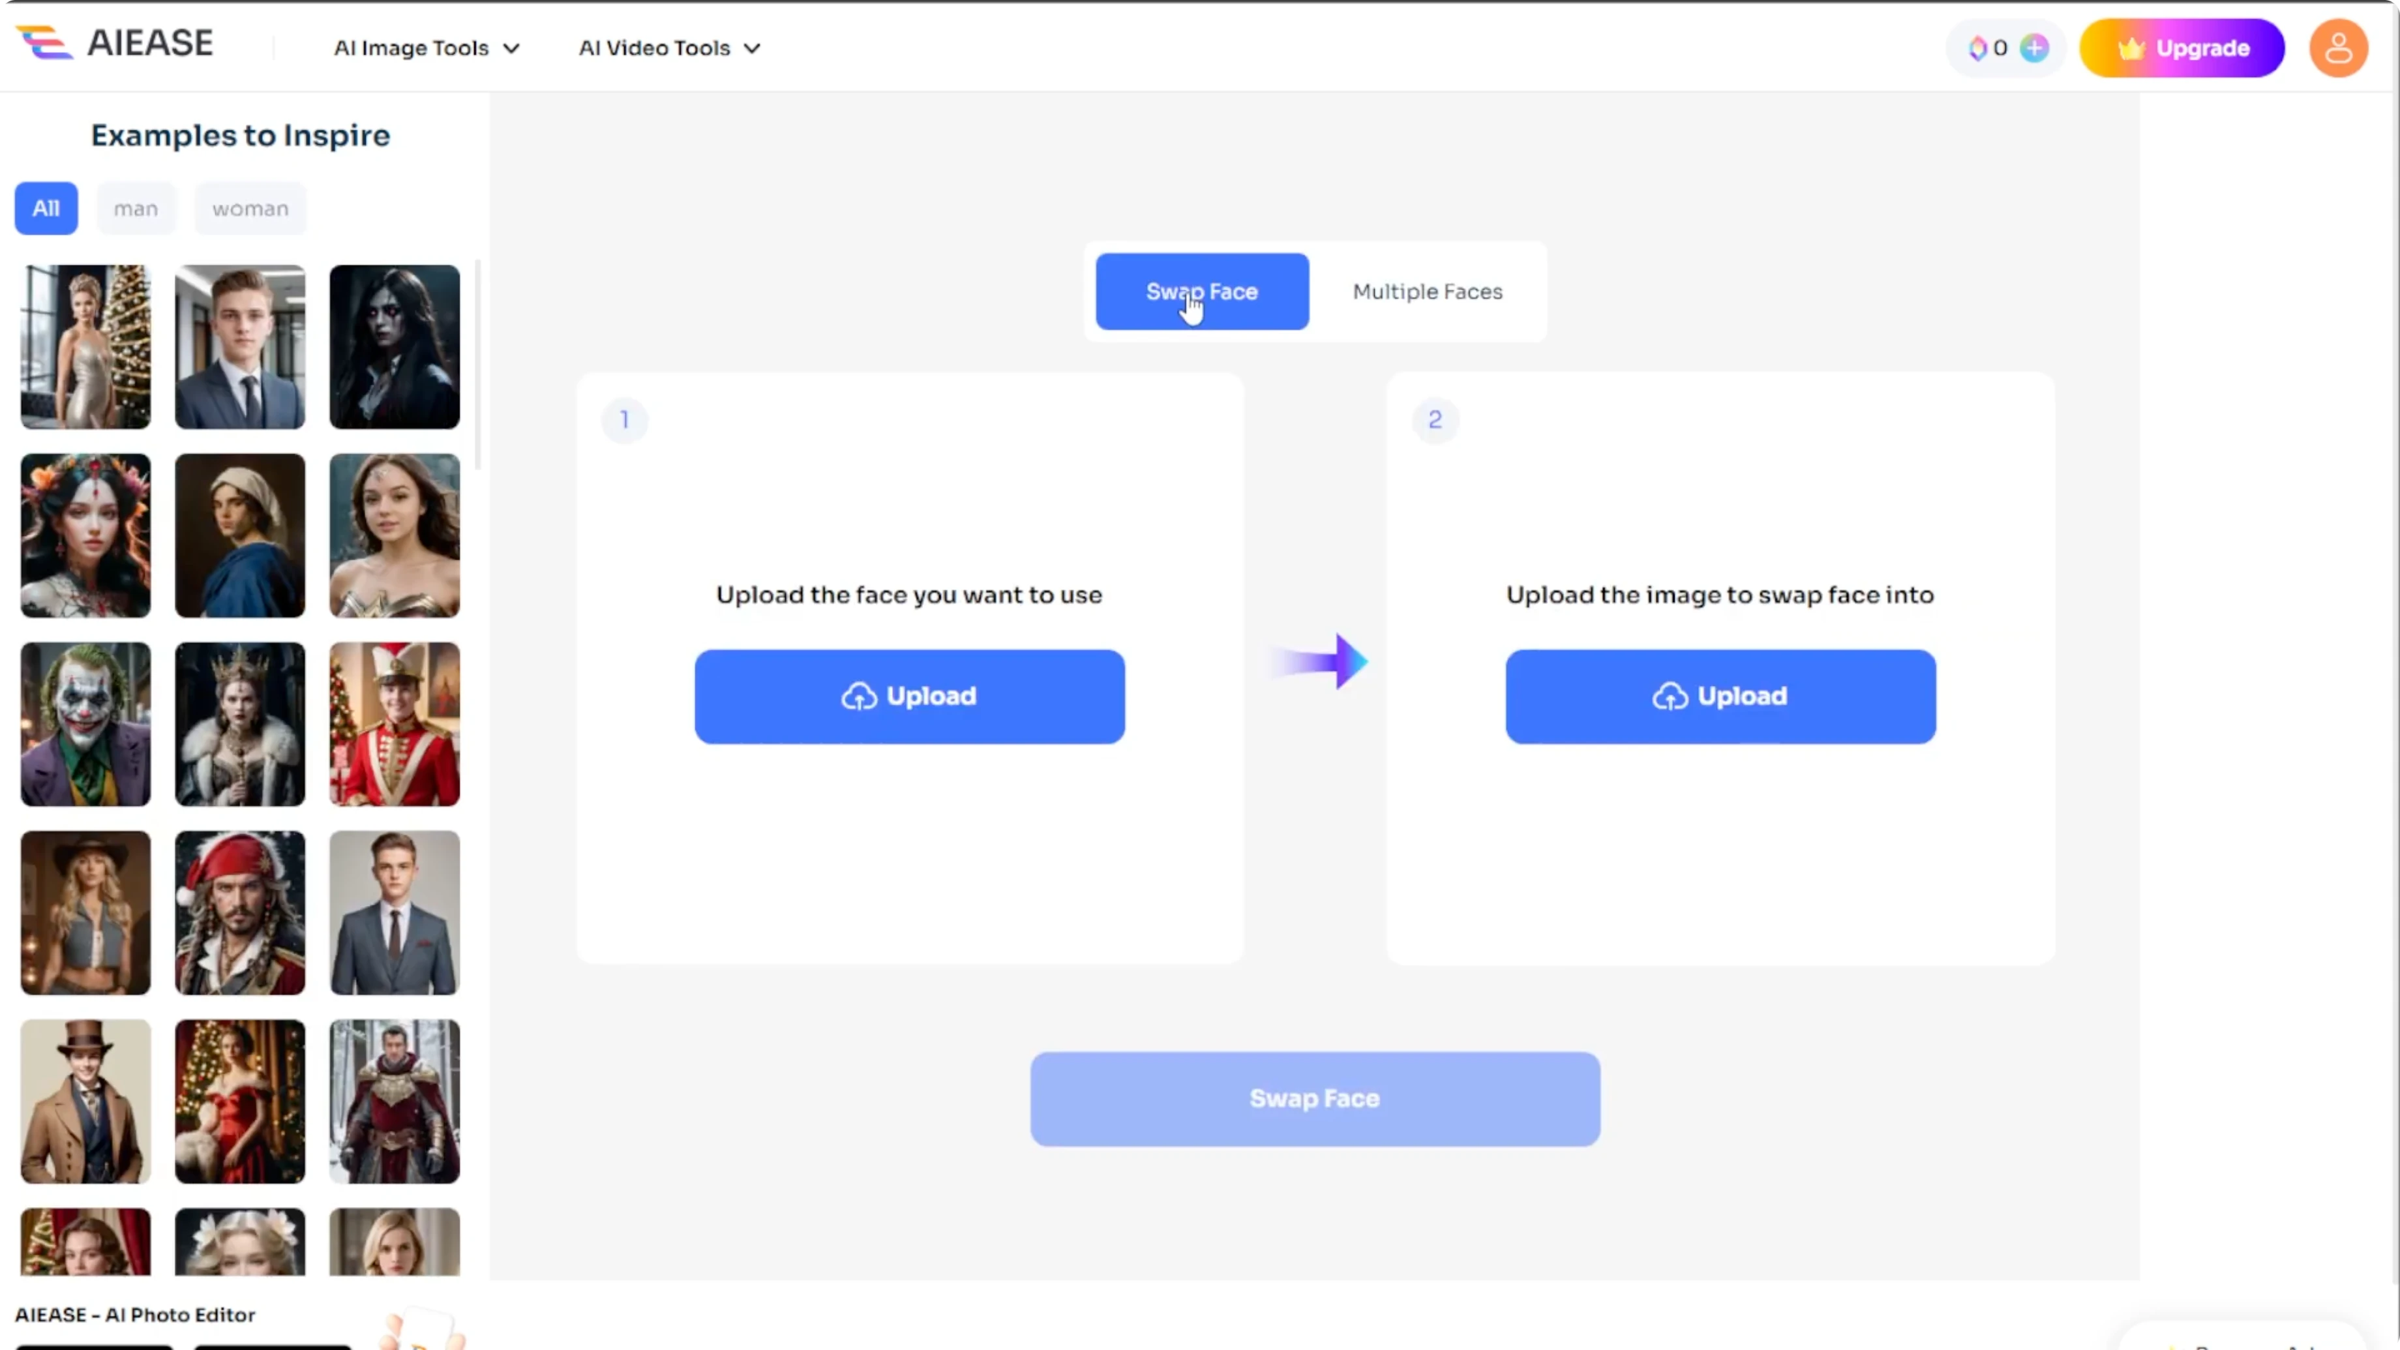This screenshot has width=2400, height=1350.
Task: Choose cowgirl with hat example
Action: tap(85, 913)
